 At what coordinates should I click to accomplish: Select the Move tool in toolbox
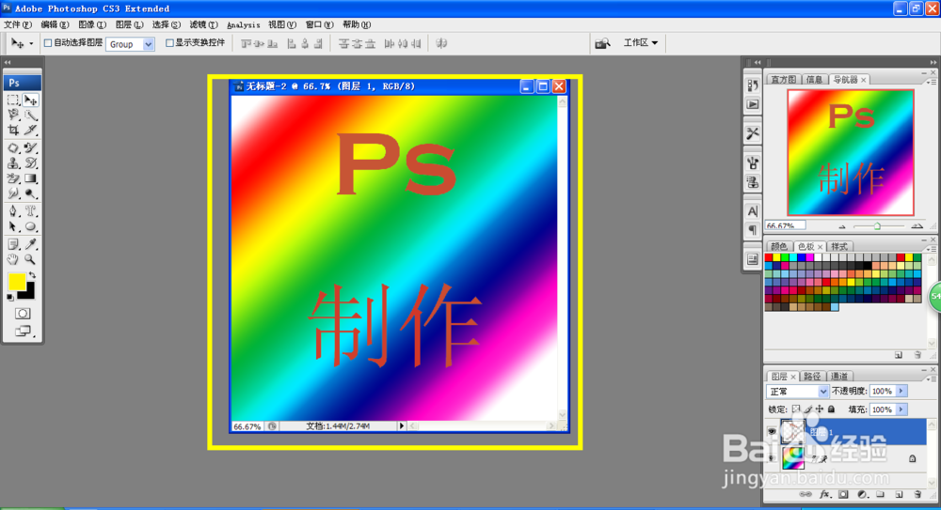pyautogui.click(x=31, y=100)
